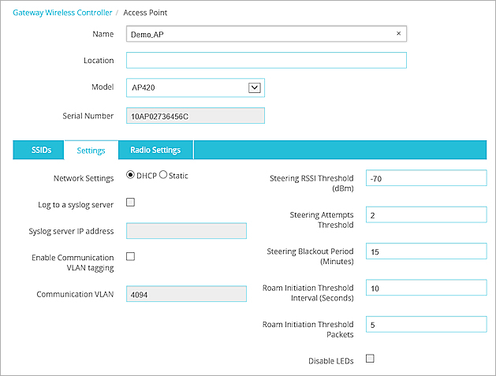Select the Static network setting option
The height and width of the screenshot is (376, 496).
click(164, 176)
